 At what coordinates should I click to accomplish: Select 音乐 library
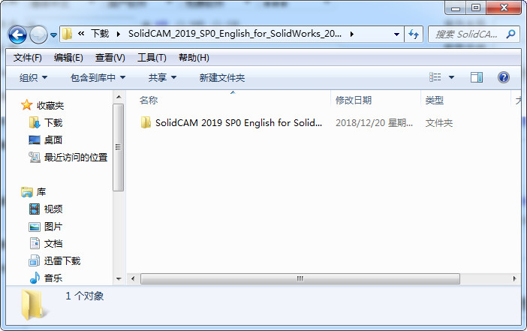coord(53,278)
